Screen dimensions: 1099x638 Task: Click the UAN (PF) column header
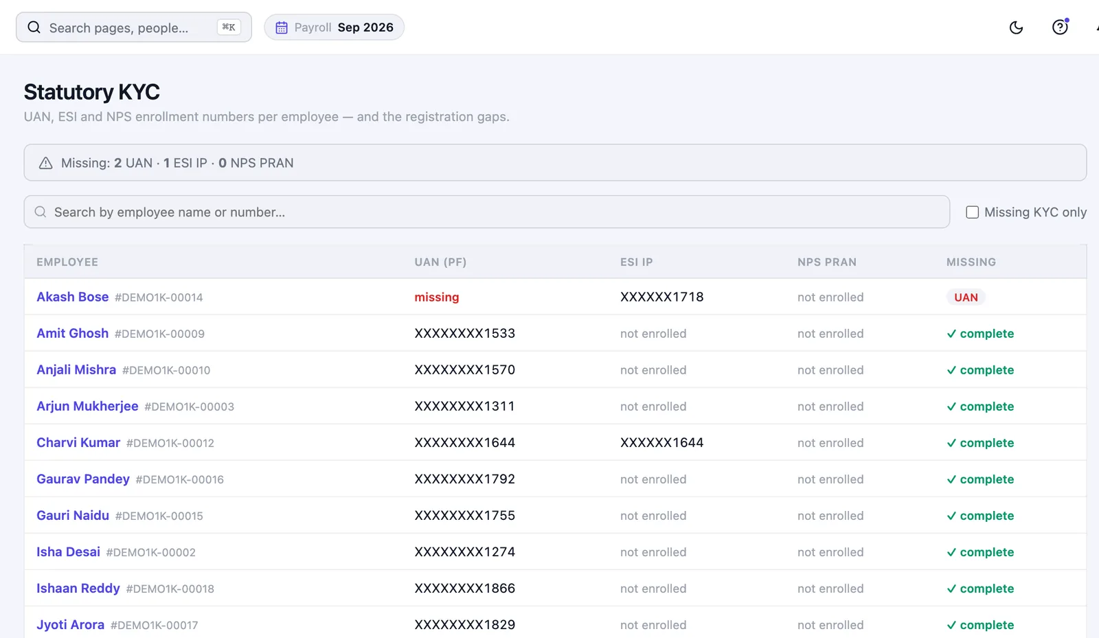point(440,262)
